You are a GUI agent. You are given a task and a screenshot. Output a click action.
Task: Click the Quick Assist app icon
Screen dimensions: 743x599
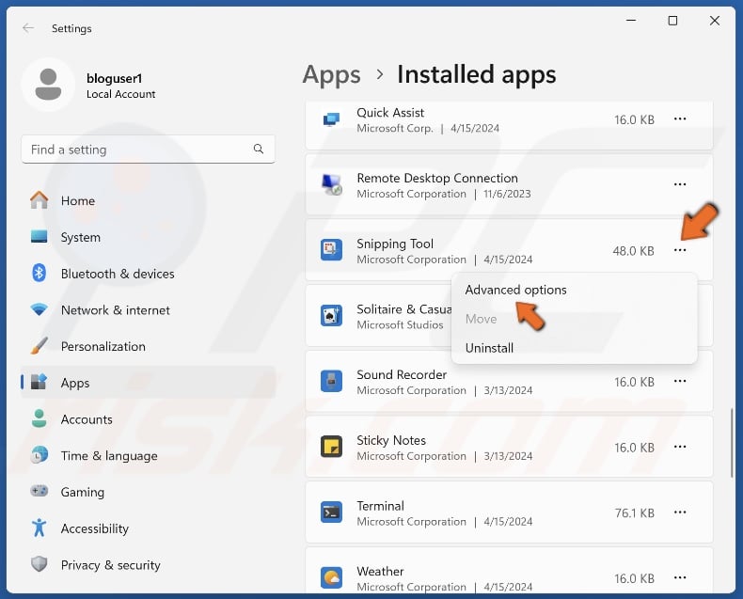click(331, 119)
